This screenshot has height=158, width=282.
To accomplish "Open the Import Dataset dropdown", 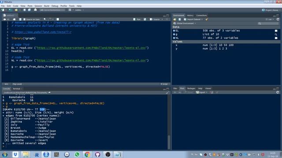I will [193, 19].
